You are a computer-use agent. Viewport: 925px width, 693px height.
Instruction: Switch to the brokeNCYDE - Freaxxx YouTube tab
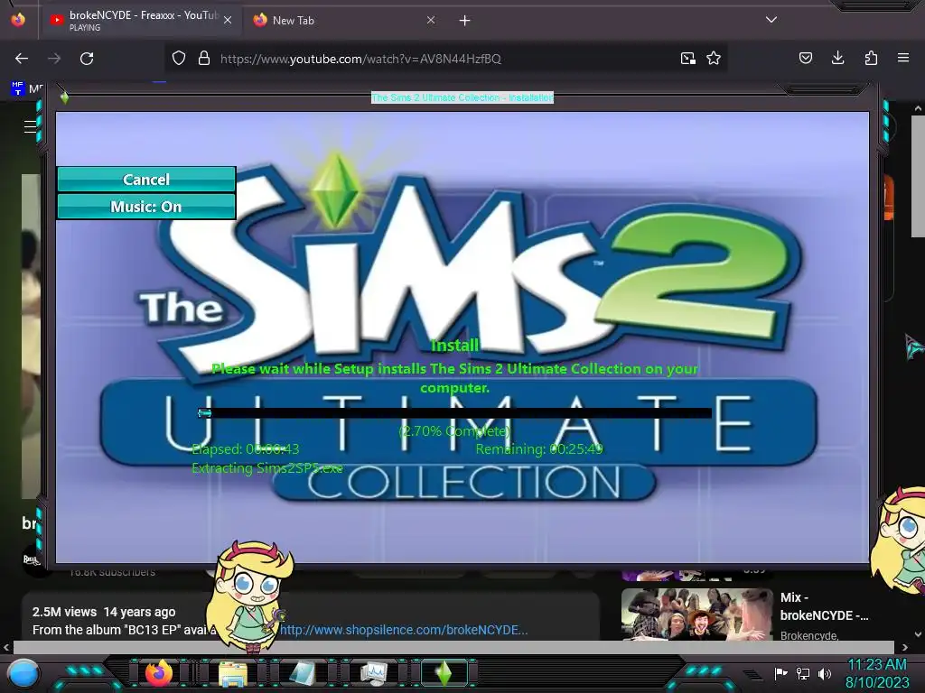point(142,21)
